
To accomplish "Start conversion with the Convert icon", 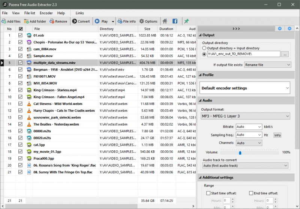I will click(x=74, y=21).
